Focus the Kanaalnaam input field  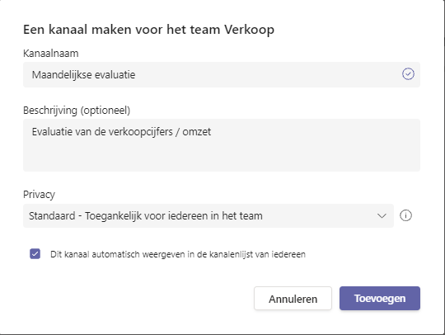[222, 75]
